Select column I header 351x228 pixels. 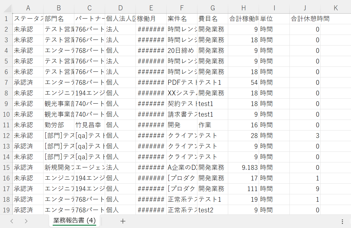click(x=274, y=8)
